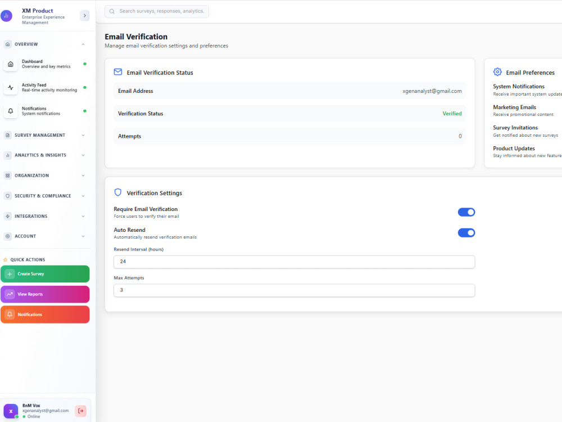
Task: Click the Marketing Emails preference label
Action: tap(514, 107)
